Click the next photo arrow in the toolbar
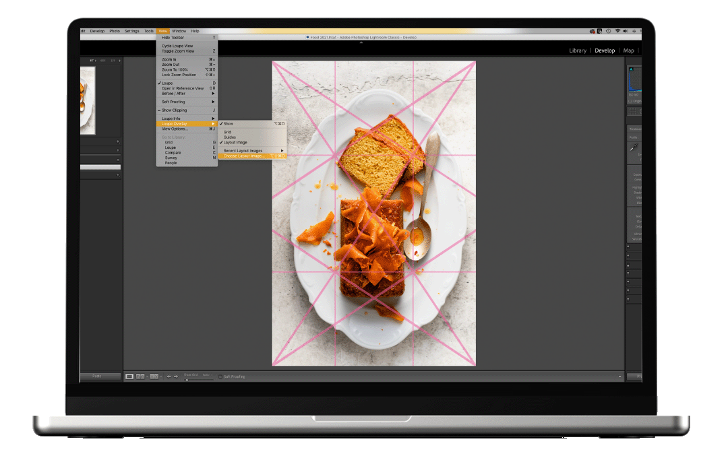 click(x=176, y=376)
